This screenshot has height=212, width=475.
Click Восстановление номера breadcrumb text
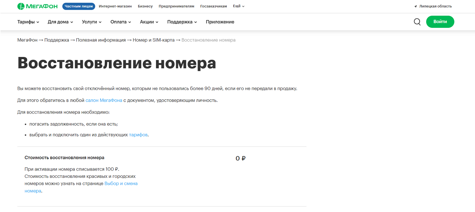208,40
